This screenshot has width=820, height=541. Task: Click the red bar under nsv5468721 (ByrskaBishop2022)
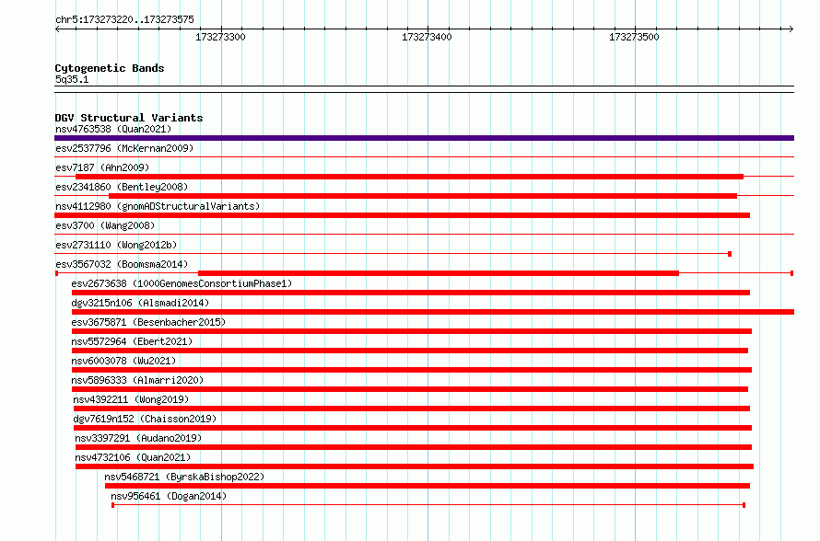point(428,486)
